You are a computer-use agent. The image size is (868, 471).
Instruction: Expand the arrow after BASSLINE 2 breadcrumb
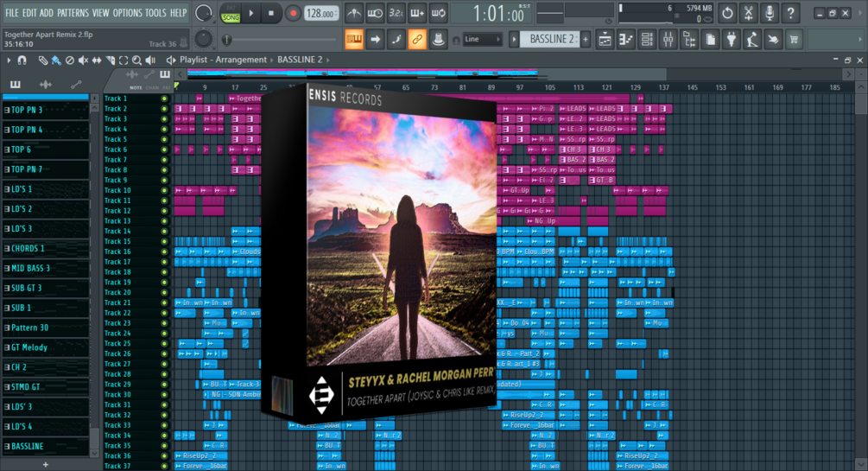327,60
